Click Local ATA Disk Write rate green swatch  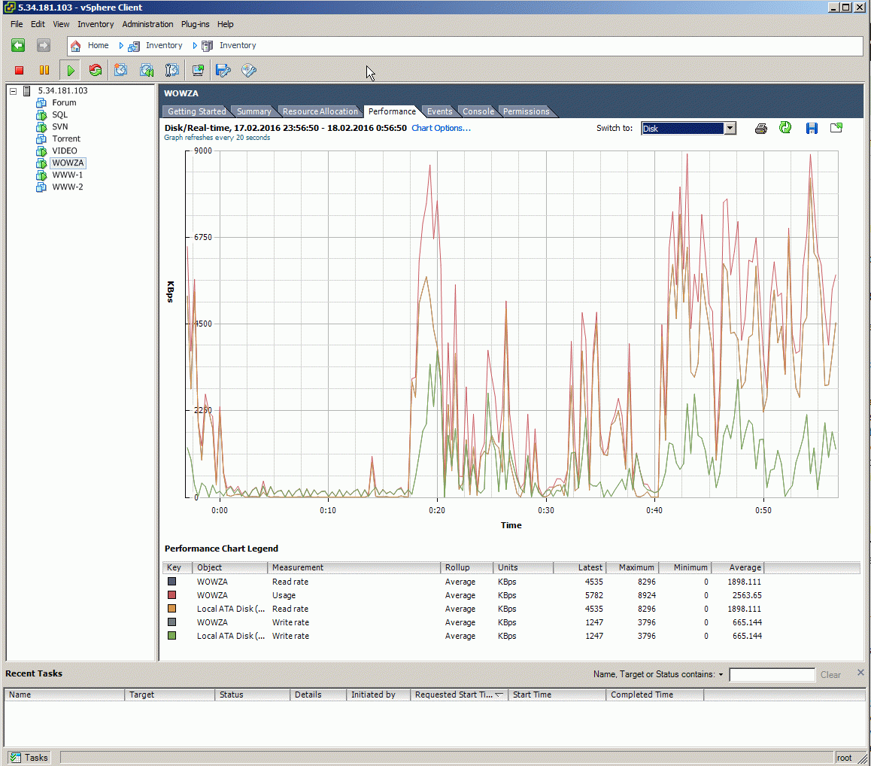[172, 635]
